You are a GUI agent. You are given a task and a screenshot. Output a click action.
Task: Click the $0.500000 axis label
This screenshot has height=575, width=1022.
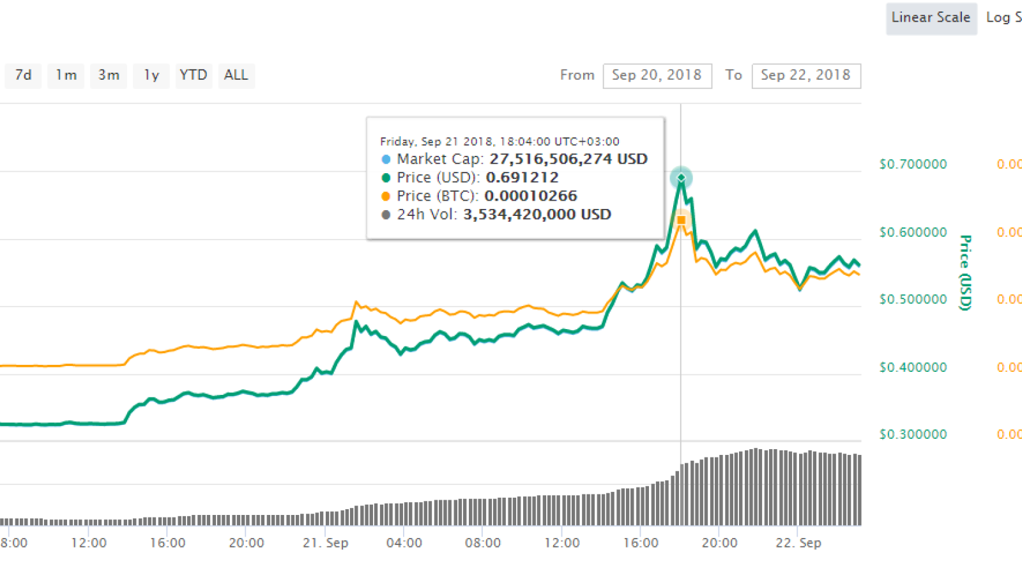point(913,300)
